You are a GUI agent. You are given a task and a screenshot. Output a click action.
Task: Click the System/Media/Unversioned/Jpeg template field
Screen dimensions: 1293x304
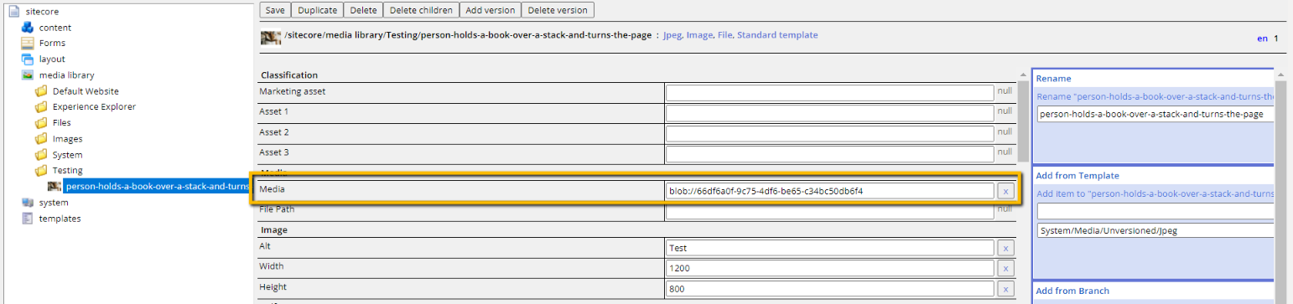click(1155, 229)
